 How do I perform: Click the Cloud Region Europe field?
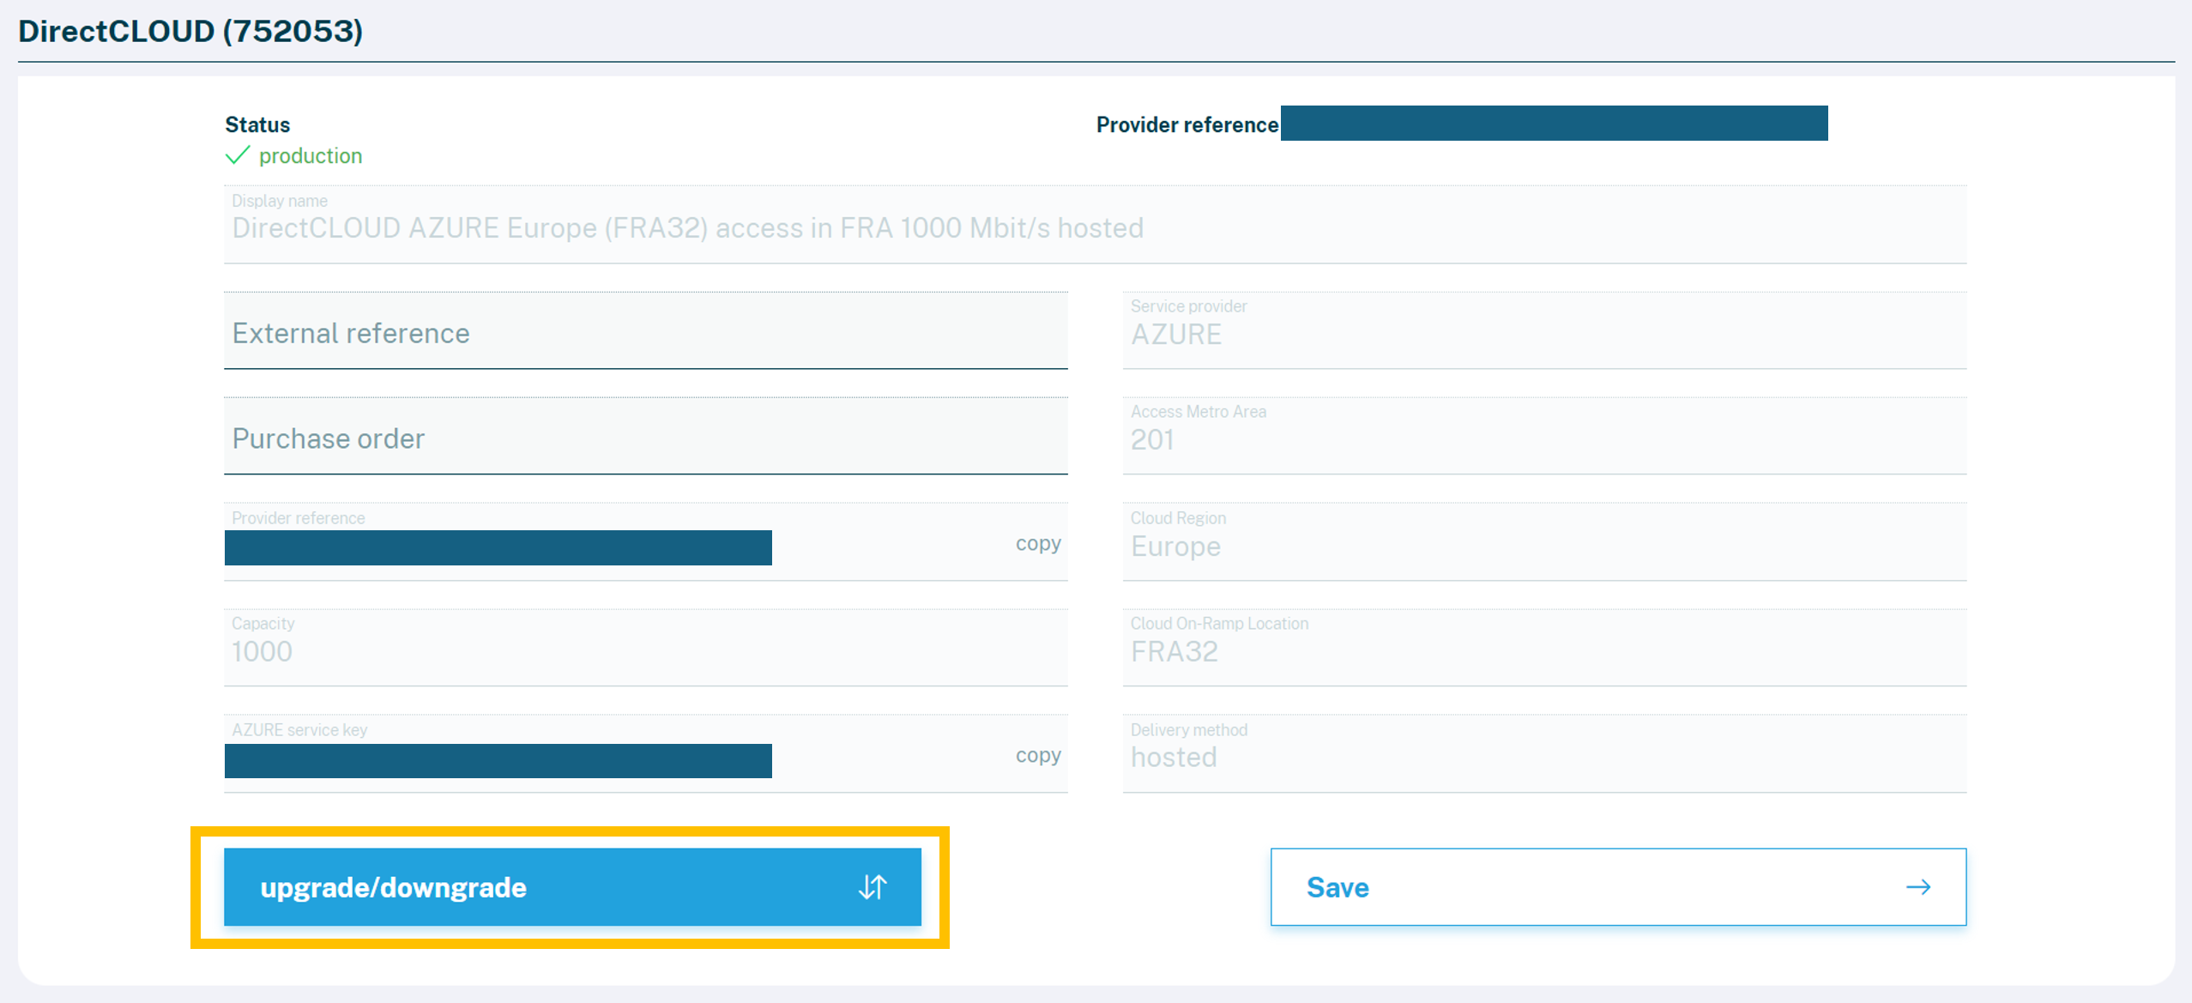[x=1544, y=542]
